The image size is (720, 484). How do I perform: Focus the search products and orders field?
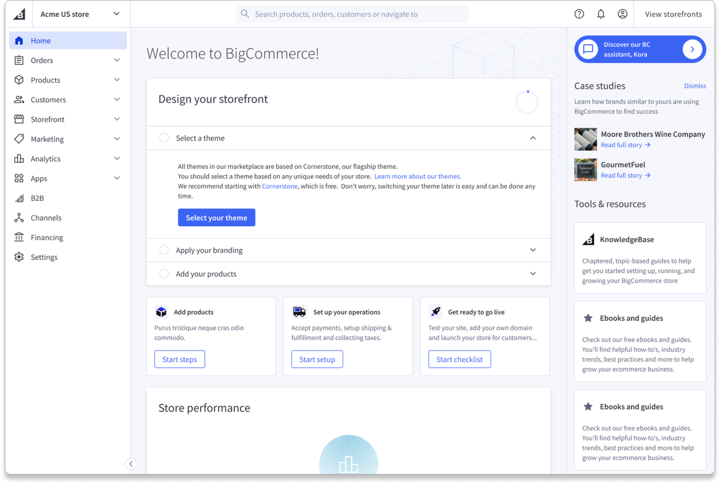(352, 14)
